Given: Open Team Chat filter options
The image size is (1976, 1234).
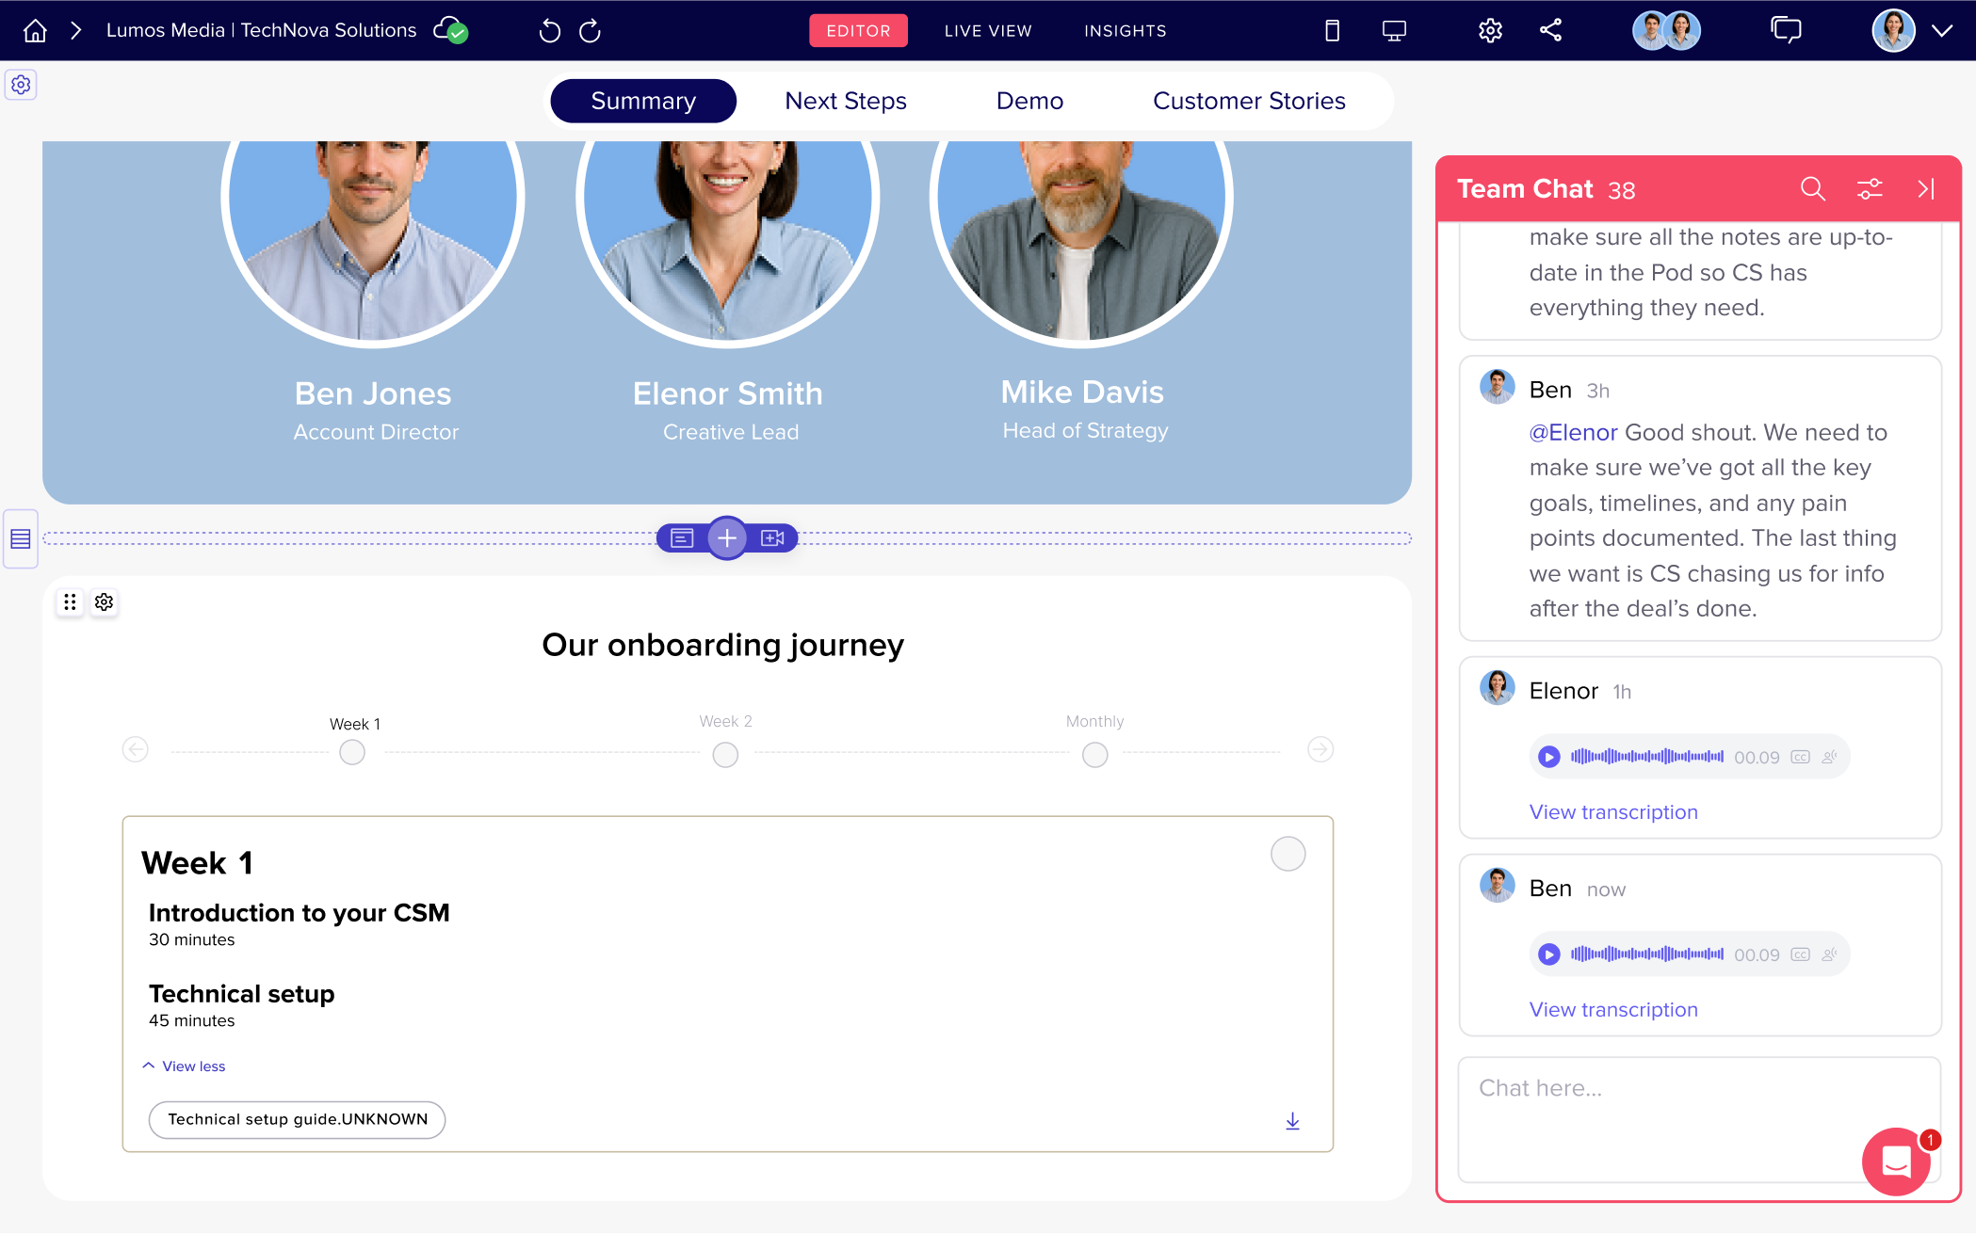Looking at the screenshot, I should pos(1870,189).
